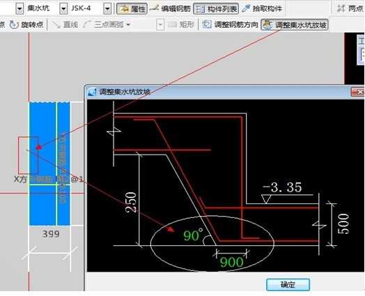Click the 属性 properties icon
The image size is (365, 296).
125,9
